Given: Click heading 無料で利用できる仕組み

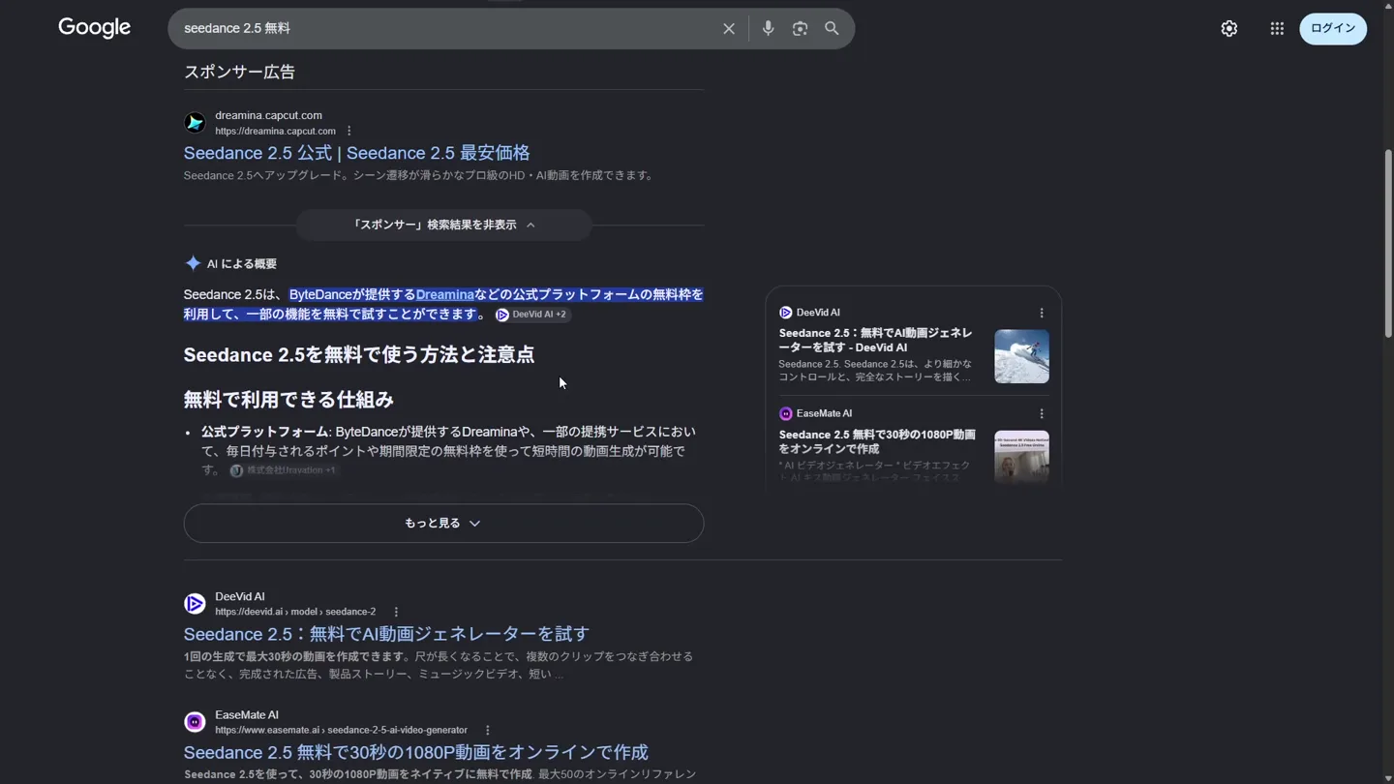Looking at the screenshot, I should pyautogui.click(x=288, y=400).
